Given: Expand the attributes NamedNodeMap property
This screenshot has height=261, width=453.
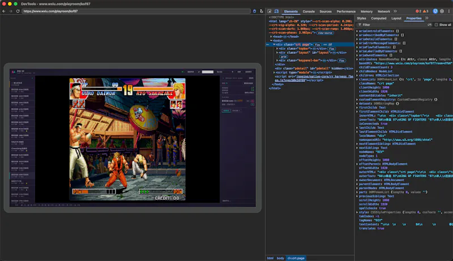Looking at the screenshot, I should pos(357,59).
